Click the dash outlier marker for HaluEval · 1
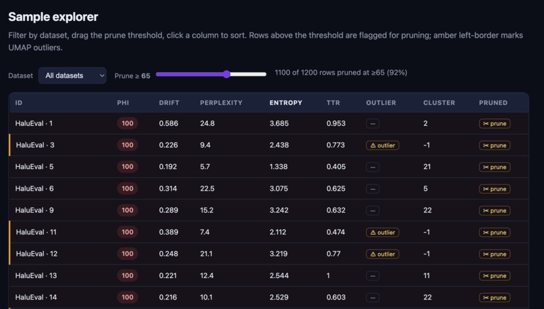 373,123
